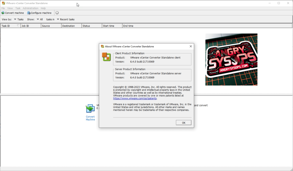Screen dimensions: 293x171
Task: Click the Task ID sort arrow indicator
Action: (18, 26)
